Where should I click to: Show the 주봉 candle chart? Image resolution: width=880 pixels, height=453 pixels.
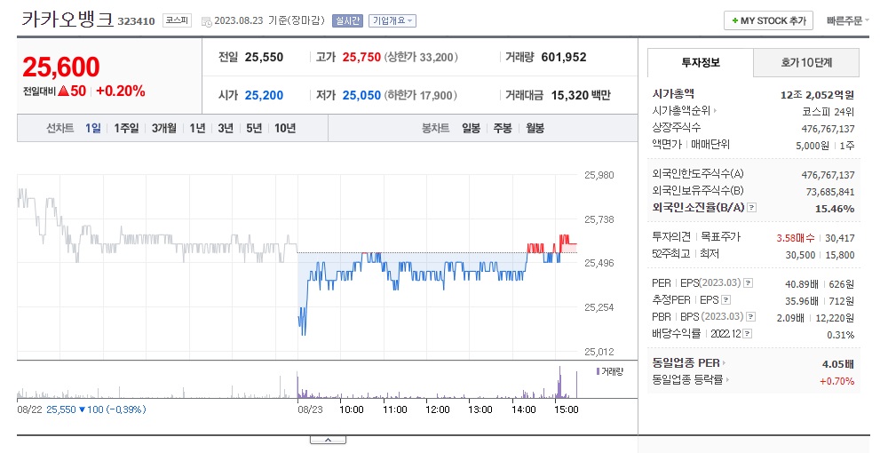503,128
